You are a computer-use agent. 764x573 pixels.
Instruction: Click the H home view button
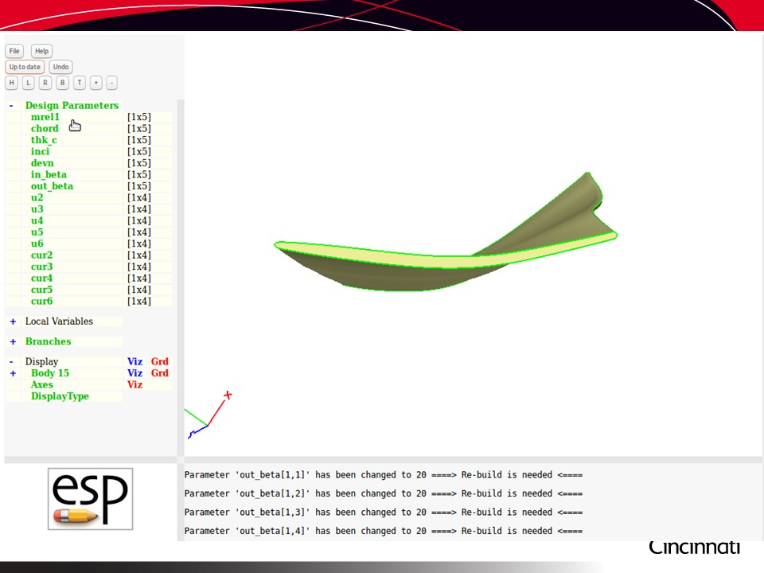pyautogui.click(x=12, y=83)
